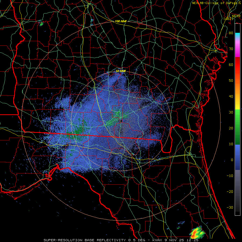Pick the bright green band of the color bar
Viewport: 242px width, 242px height.
[x=237, y=115]
